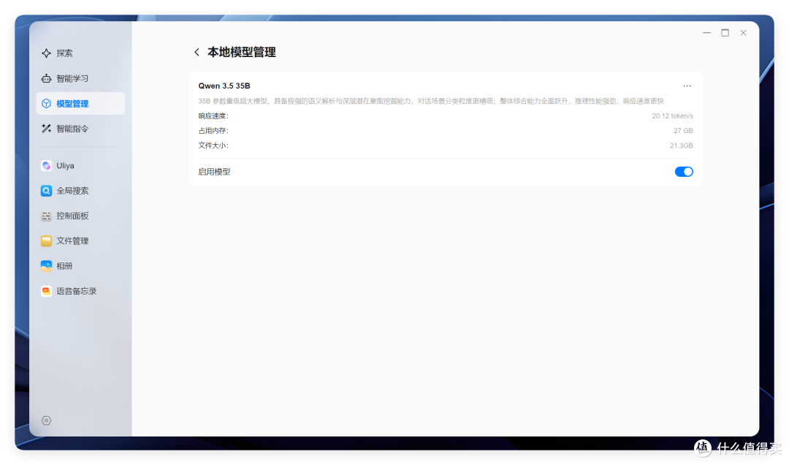Open settings hexagon icon at sidebar bottom
789x465 pixels.
pyautogui.click(x=46, y=420)
